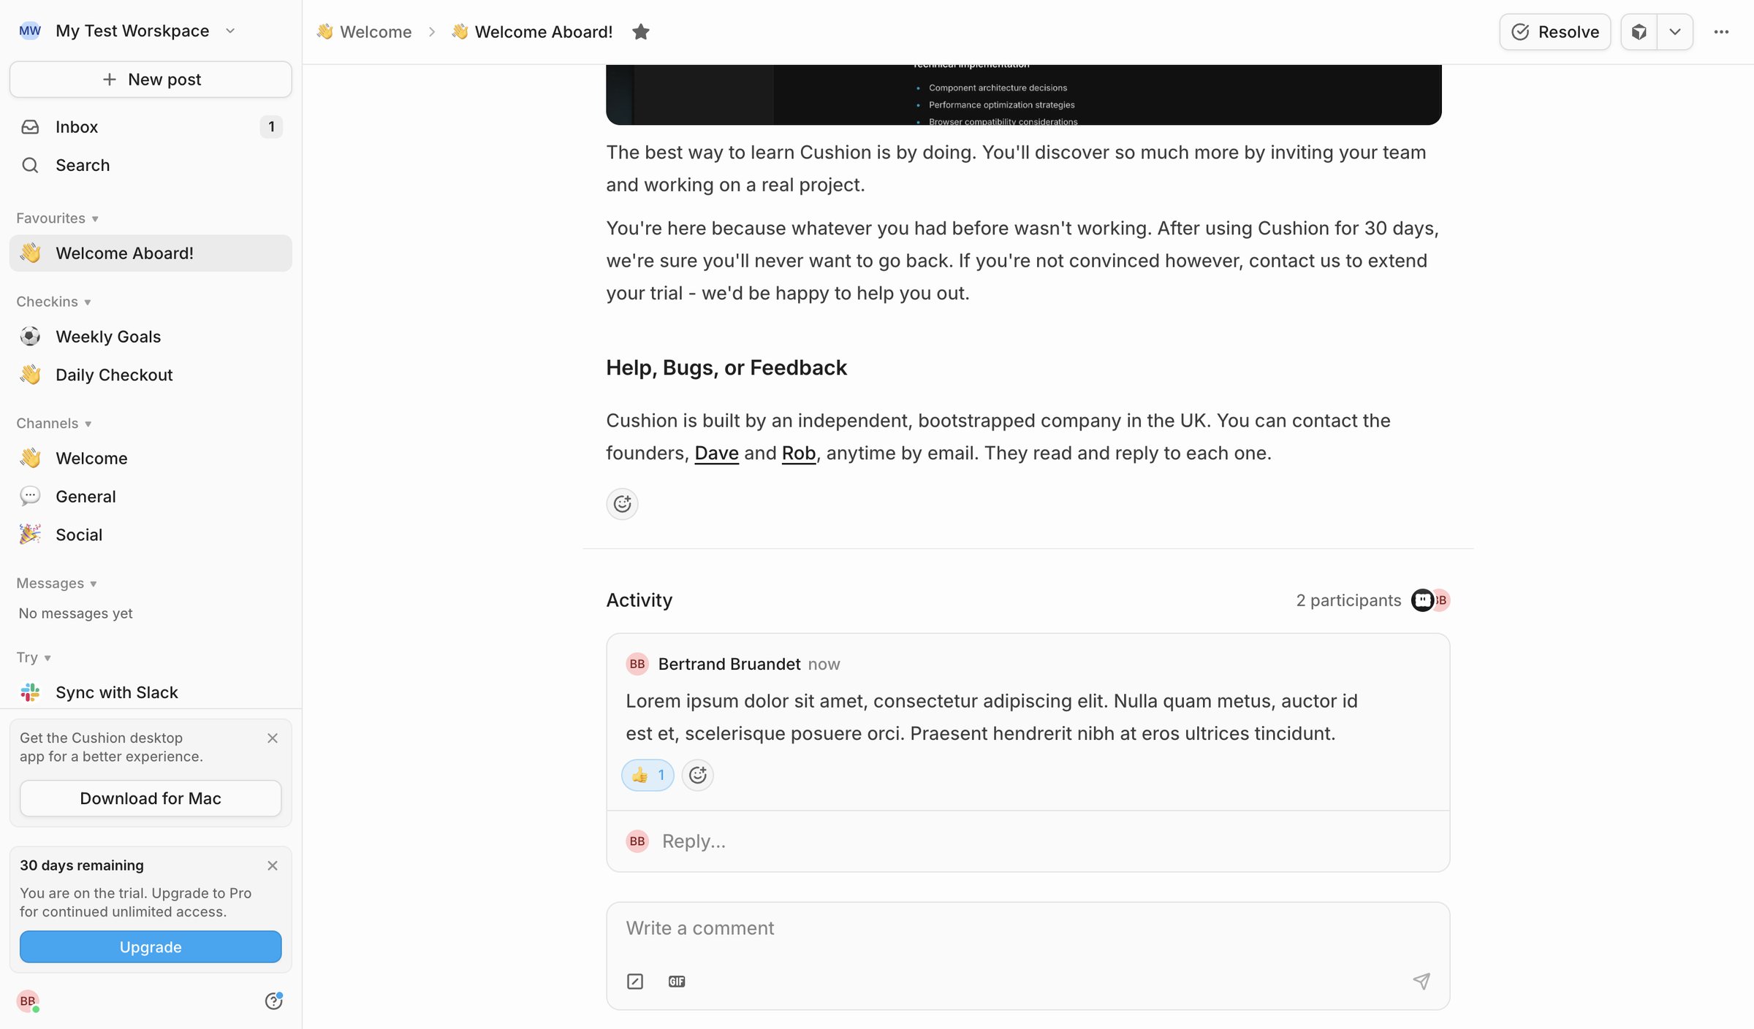Viewport: 1754px width, 1029px height.
Task: Collapse the Checkins section
Action: (54, 302)
